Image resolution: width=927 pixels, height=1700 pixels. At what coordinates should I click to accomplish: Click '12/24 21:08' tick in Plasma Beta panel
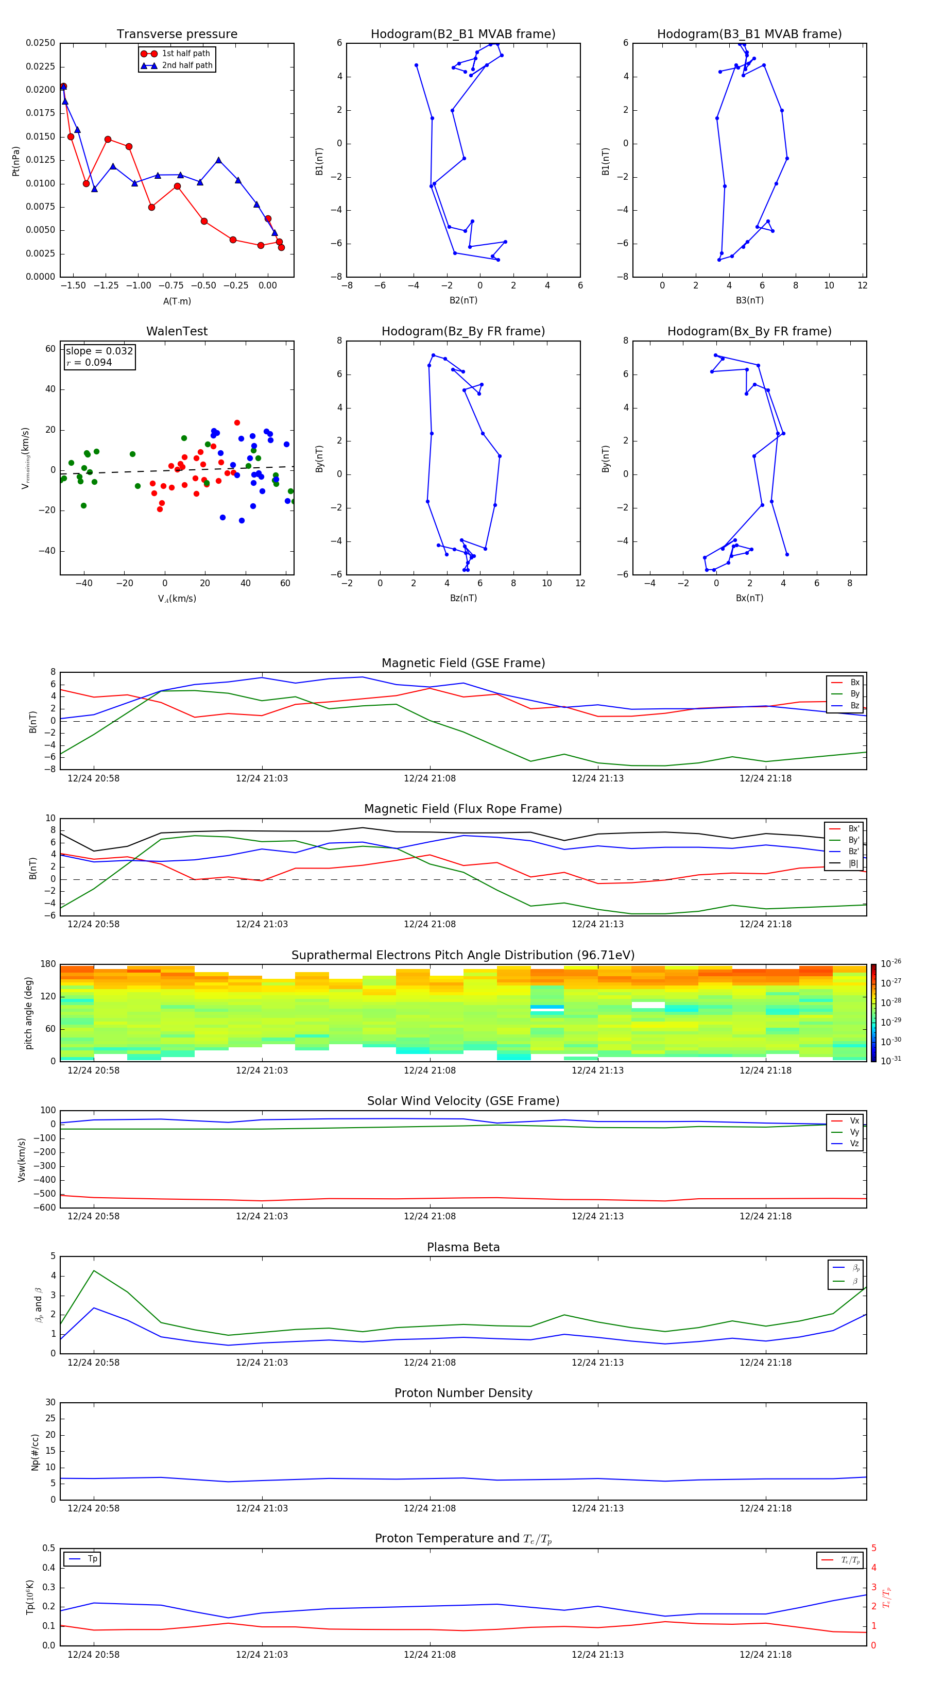[x=430, y=1363]
